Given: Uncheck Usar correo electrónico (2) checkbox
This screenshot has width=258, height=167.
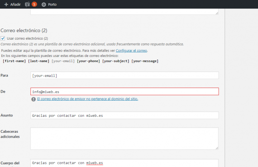Looking at the screenshot, I should tap(3, 38).
